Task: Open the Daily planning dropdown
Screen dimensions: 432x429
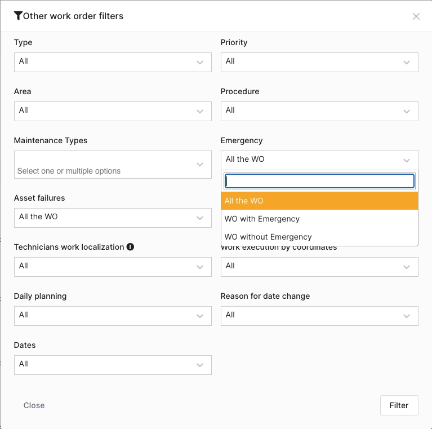Action: click(113, 315)
